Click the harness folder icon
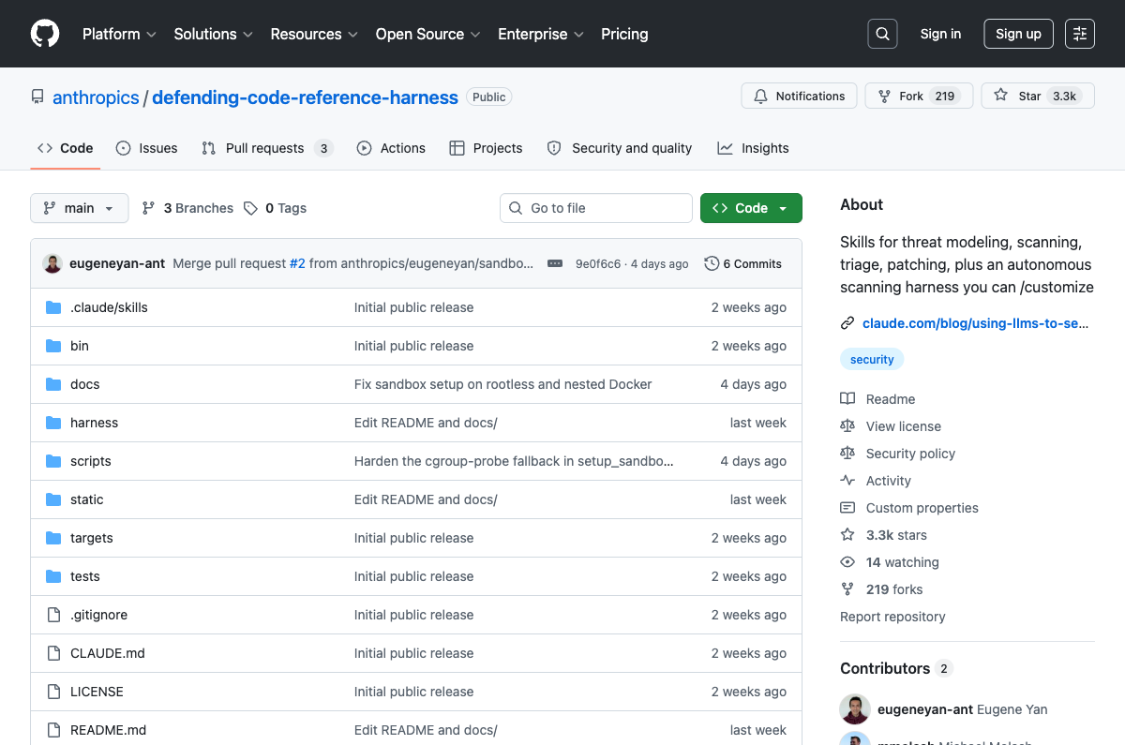The image size is (1125, 745). coord(53,423)
